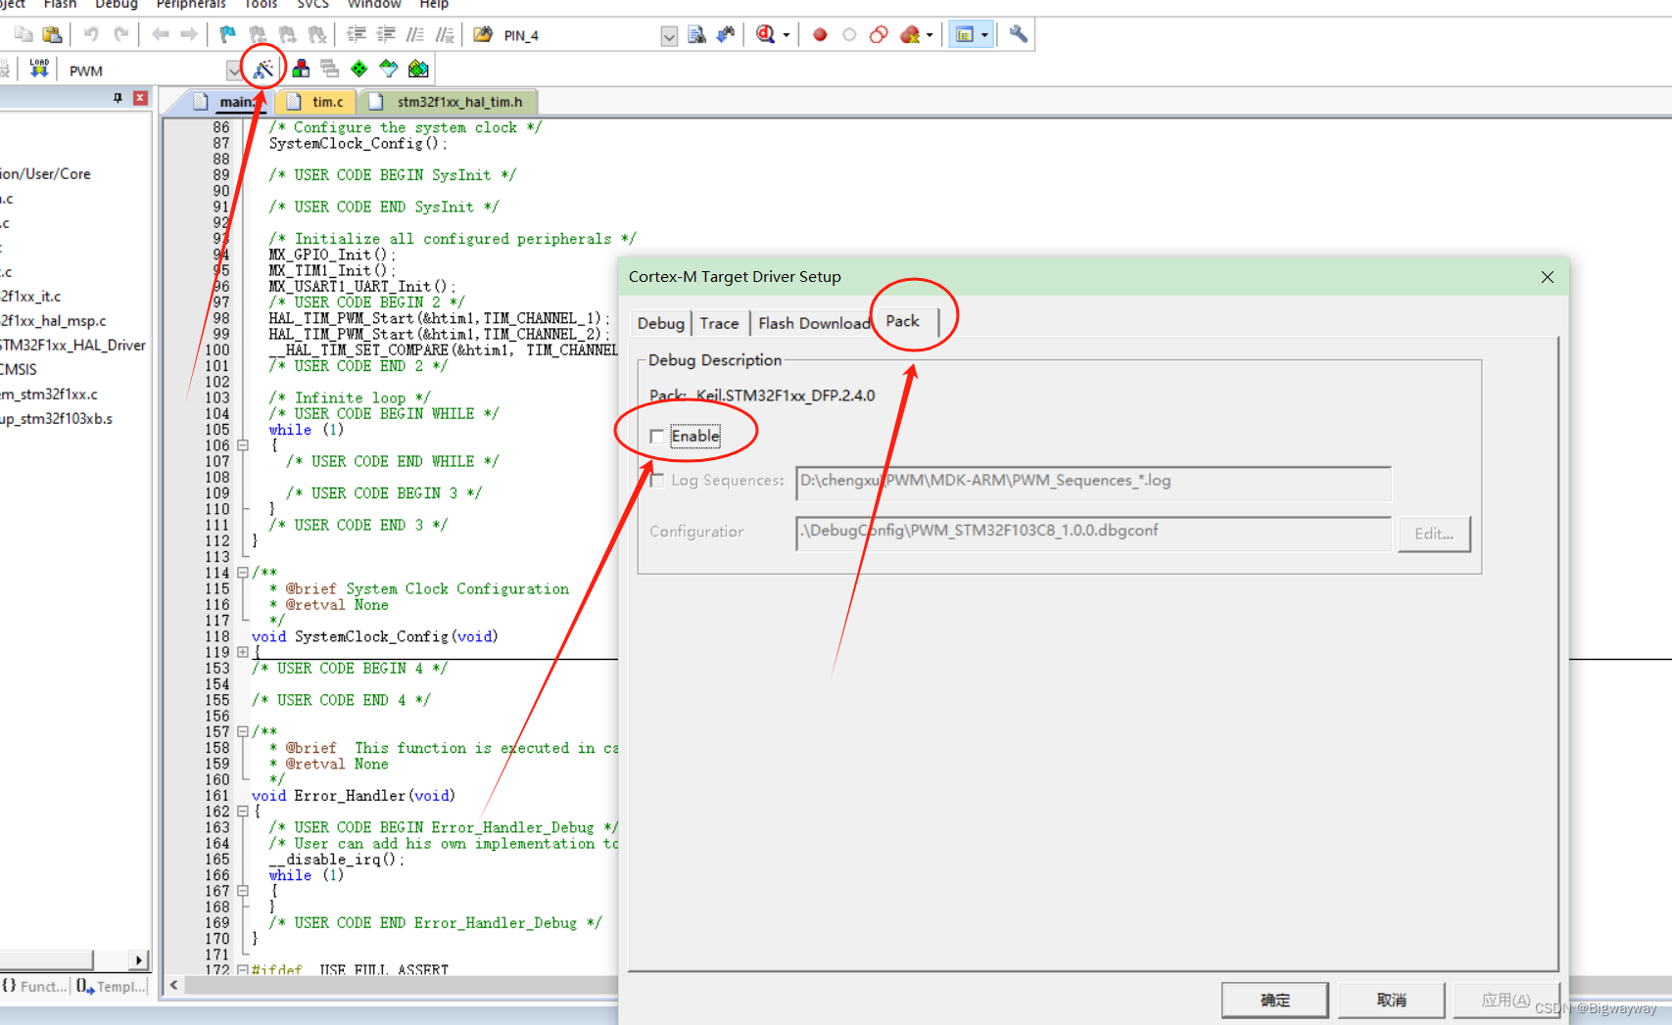The width and height of the screenshot is (1672, 1025).
Task: Switch to the tim.c editor tab
Action: 316,101
